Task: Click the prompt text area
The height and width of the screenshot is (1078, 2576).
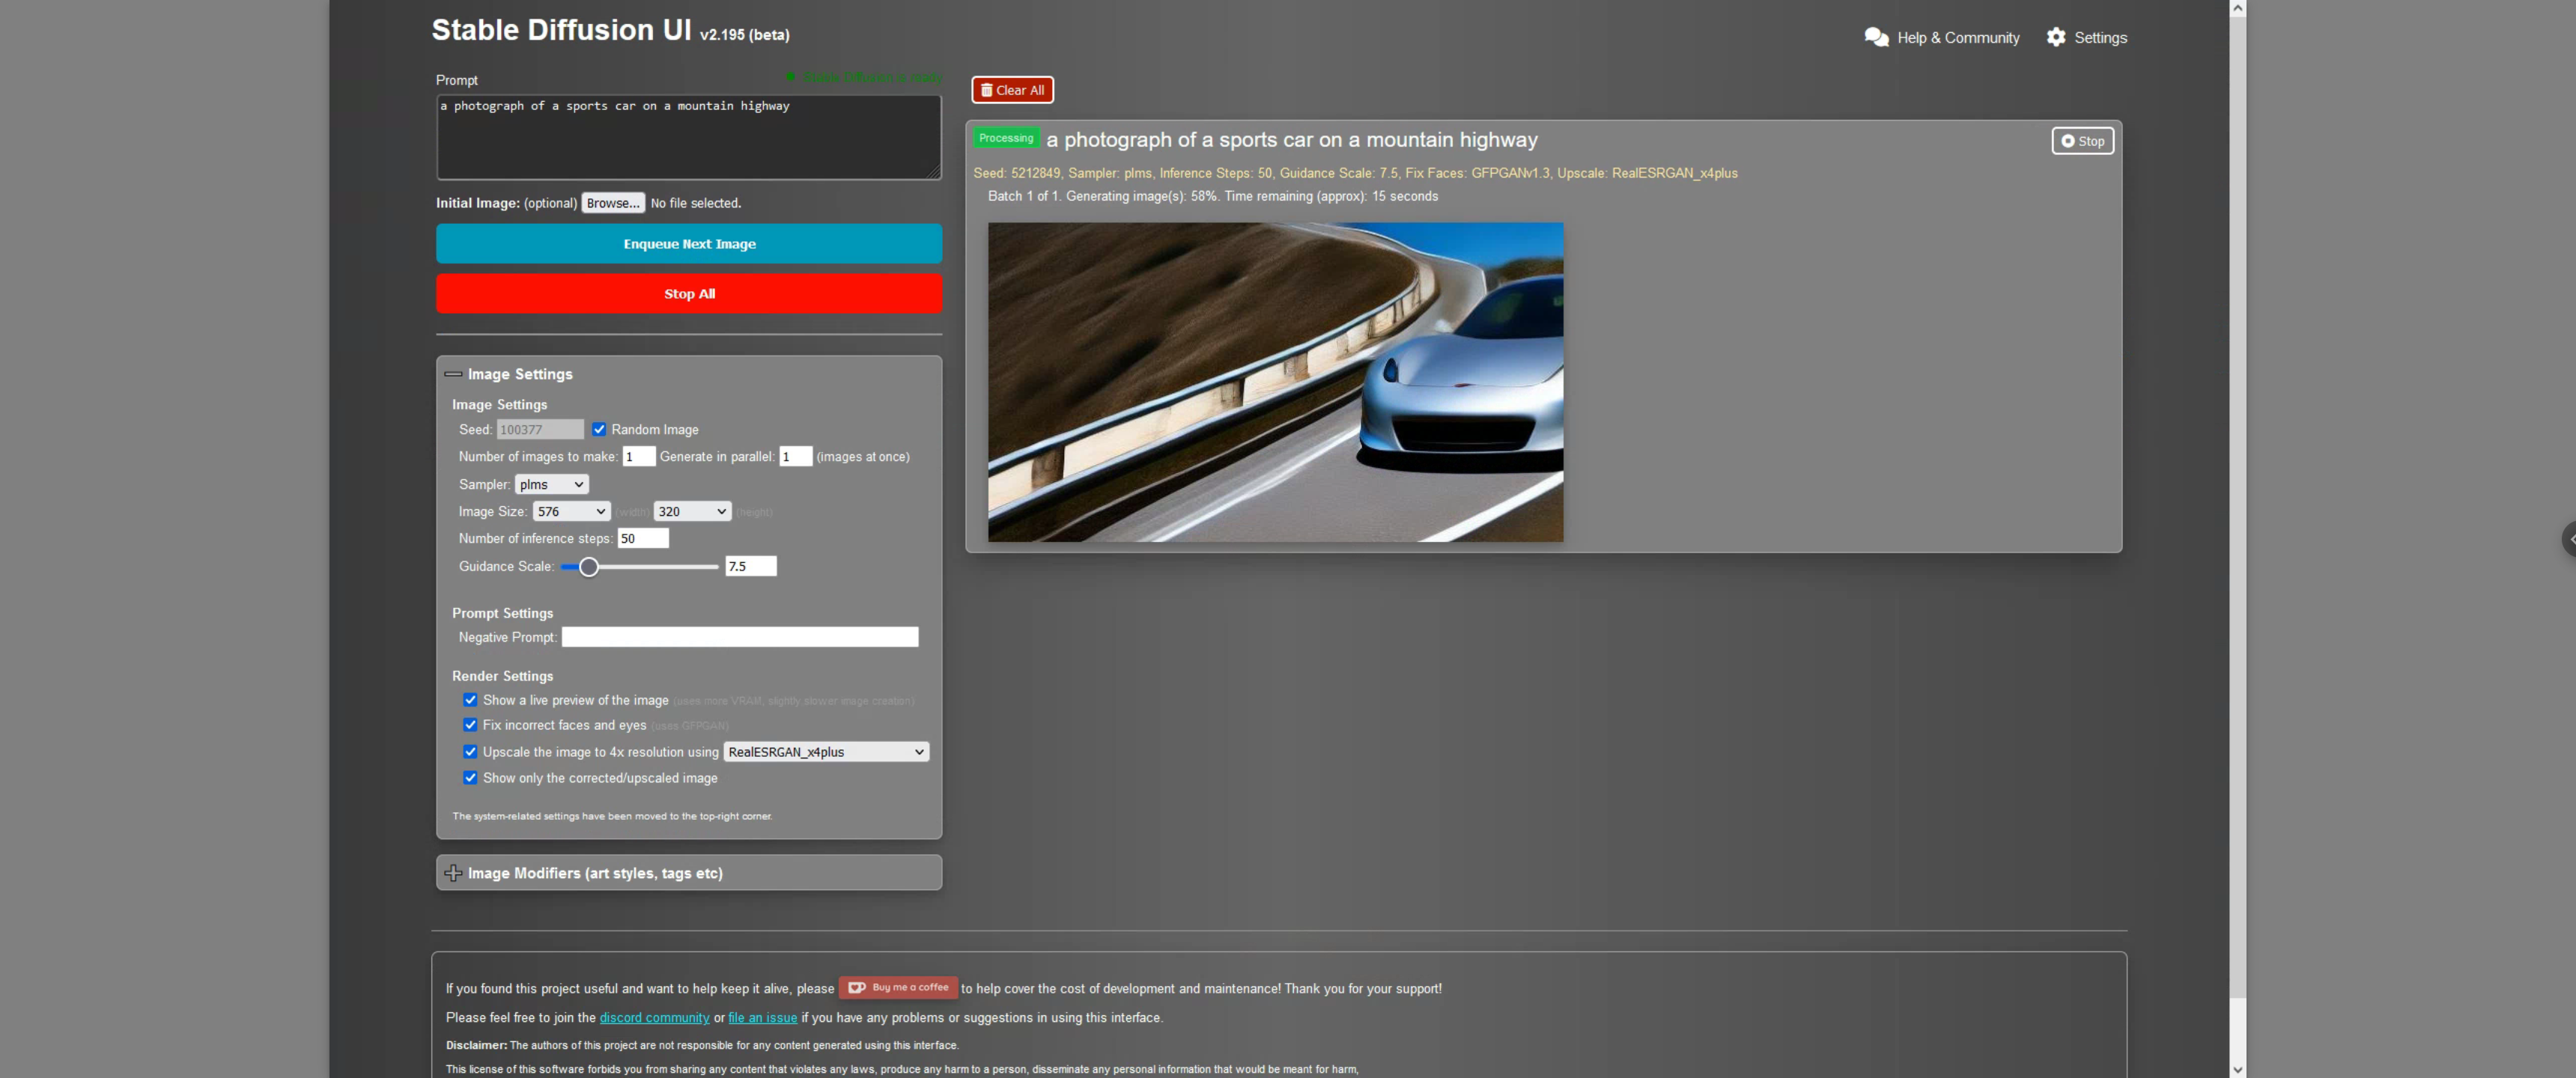Action: click(x=689, y=138)
